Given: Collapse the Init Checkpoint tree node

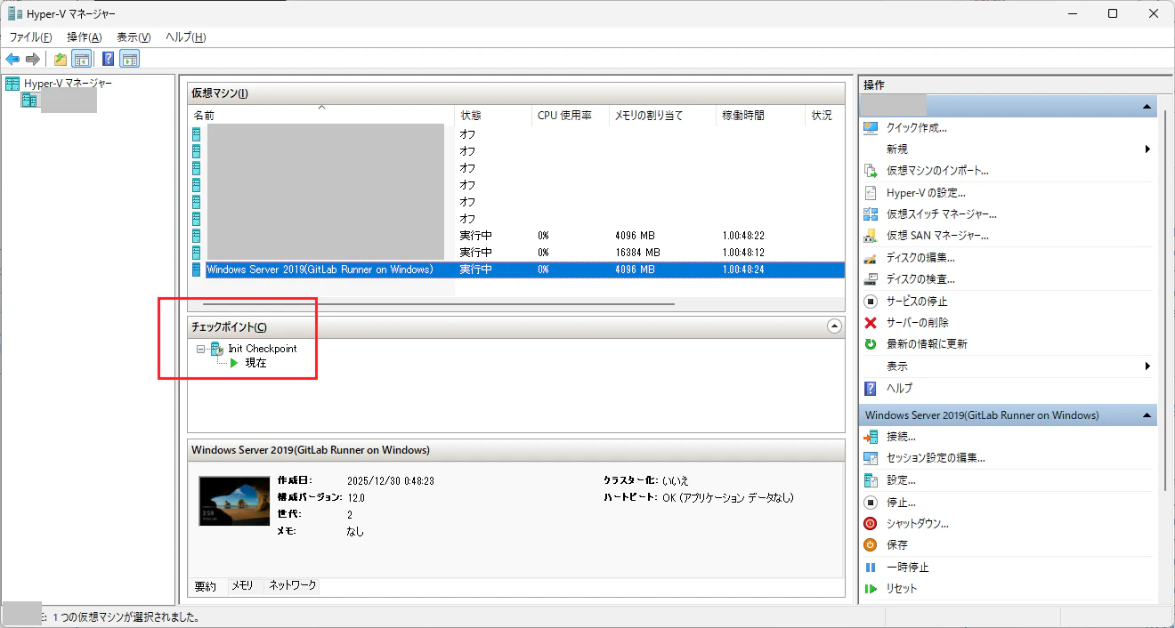Looking at the screenshot, I should tap(200, 349).
